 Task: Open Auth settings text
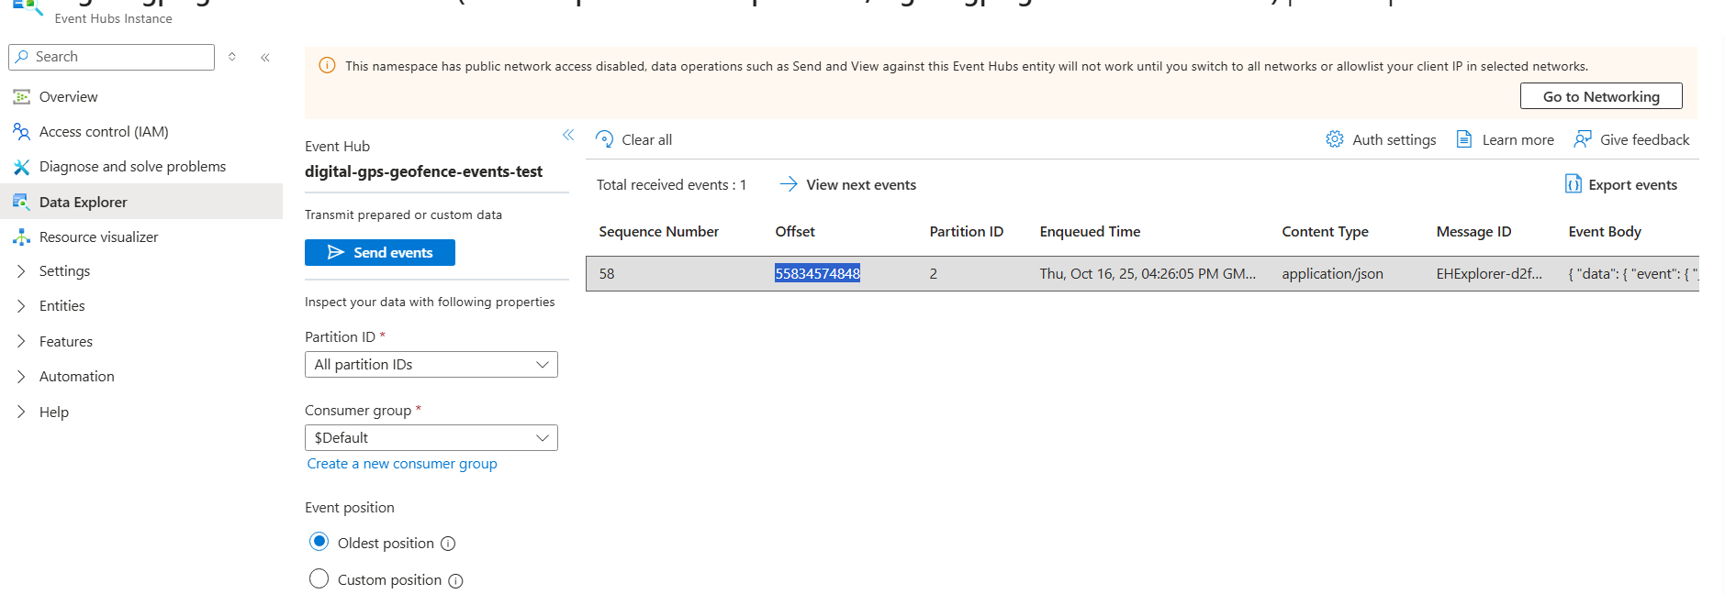click(x=1395, y=139)
